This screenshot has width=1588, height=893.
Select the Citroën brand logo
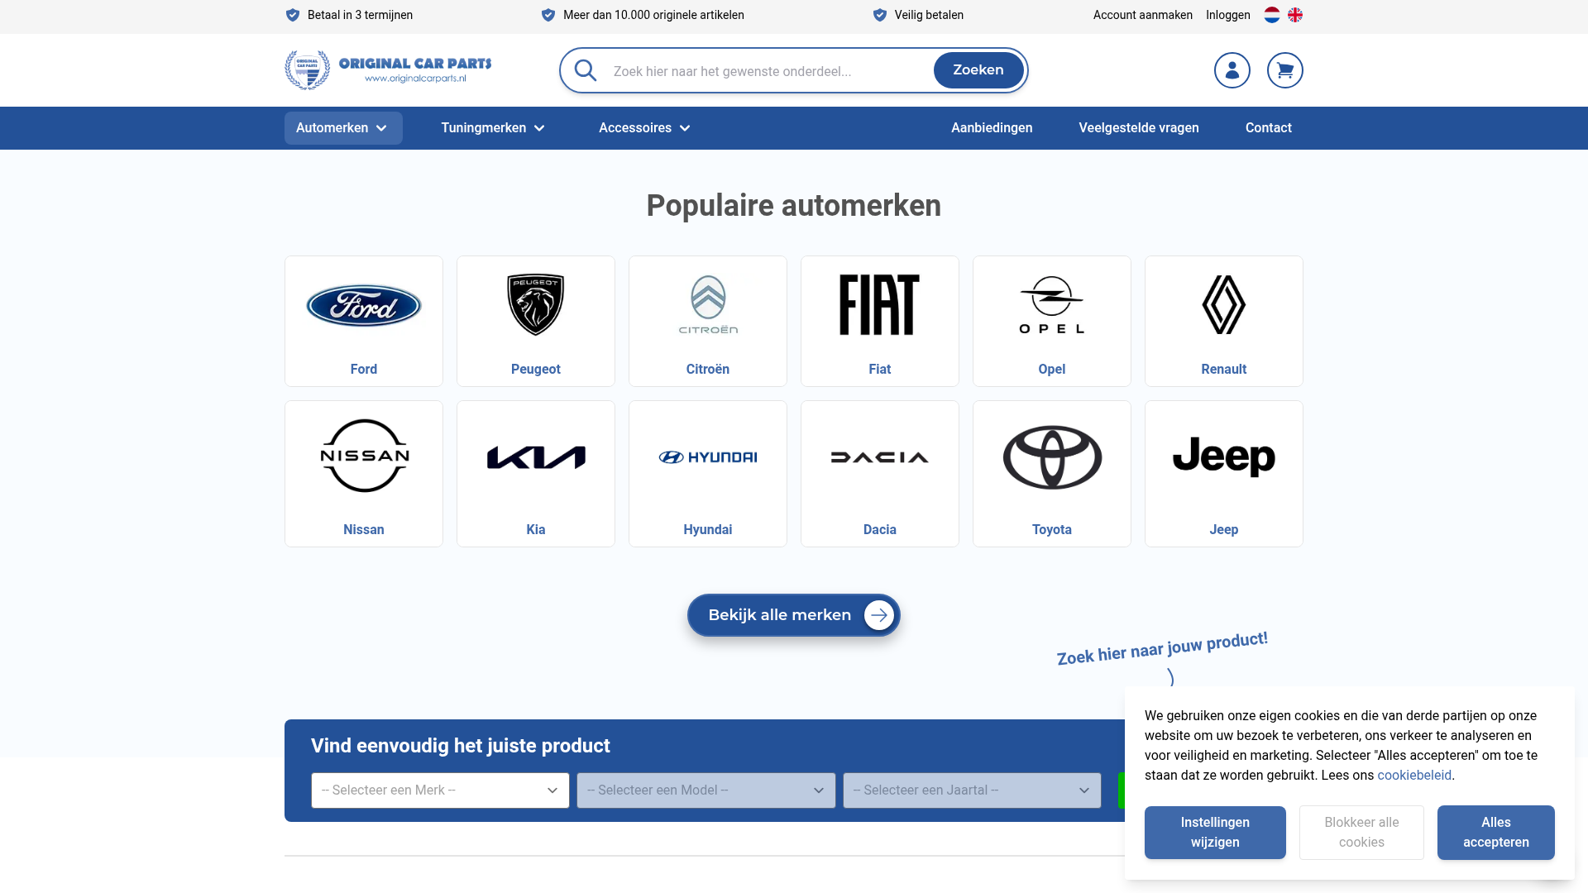[708, 305]
